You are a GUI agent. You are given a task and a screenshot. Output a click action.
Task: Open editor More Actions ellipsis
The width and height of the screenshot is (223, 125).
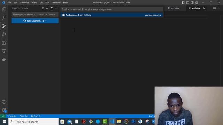[219, 8]
